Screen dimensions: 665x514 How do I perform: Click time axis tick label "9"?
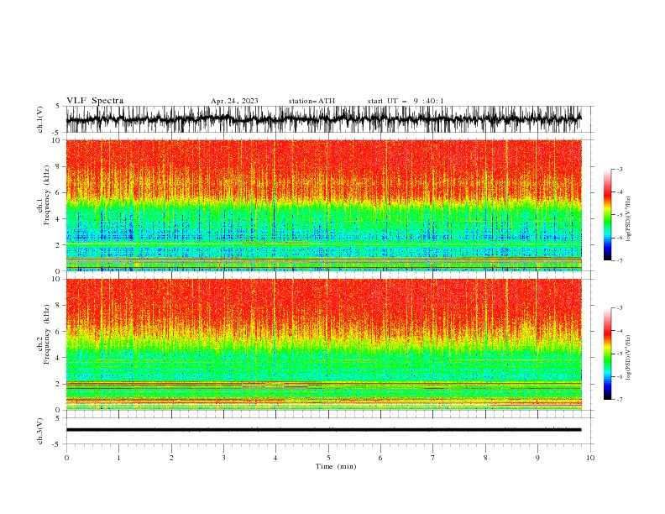click(537, 458)
